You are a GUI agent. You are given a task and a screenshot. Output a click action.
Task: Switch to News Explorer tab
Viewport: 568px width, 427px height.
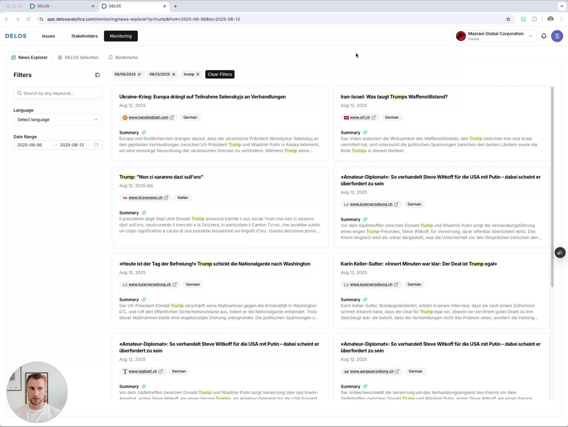29,58
